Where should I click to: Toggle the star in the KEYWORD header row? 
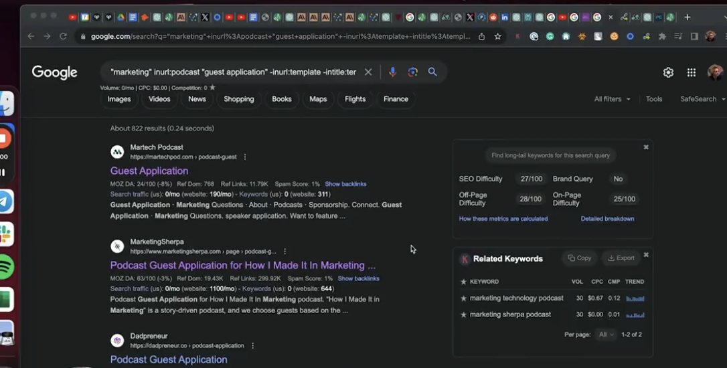(x=463, y=282)
